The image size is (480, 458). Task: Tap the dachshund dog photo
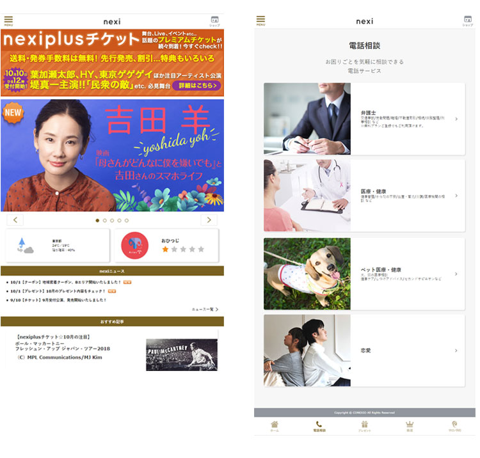(x=307, y=274)
